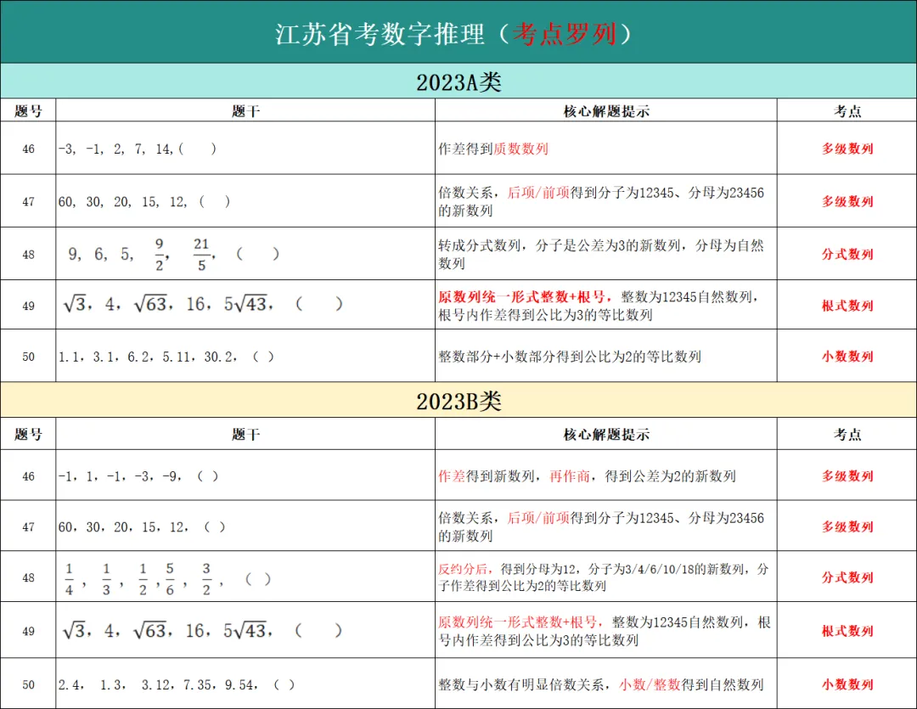Click the 题号 header under 2023A类
The height and width of the screenshot is (709, 917).
[x=28, y=110]
